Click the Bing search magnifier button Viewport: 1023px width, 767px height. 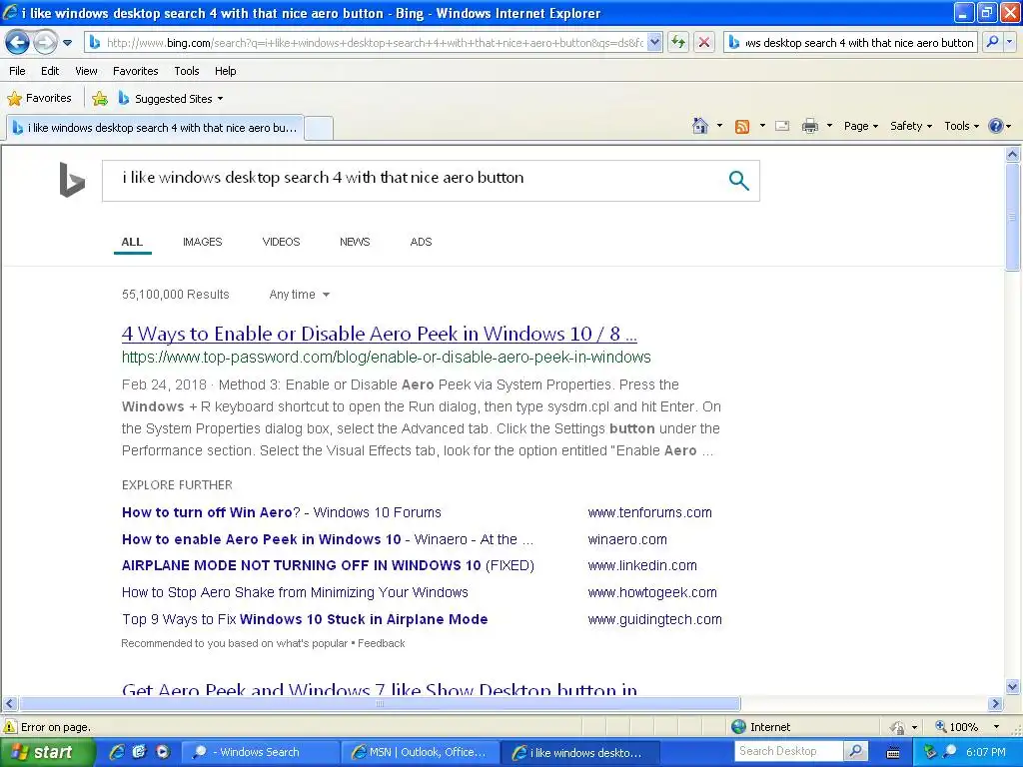[738, 181]
